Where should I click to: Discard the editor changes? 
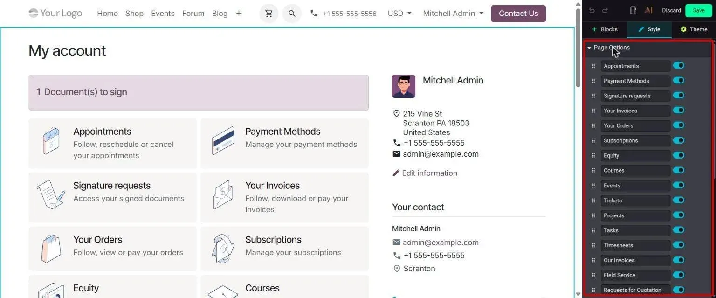pos(671,10)
